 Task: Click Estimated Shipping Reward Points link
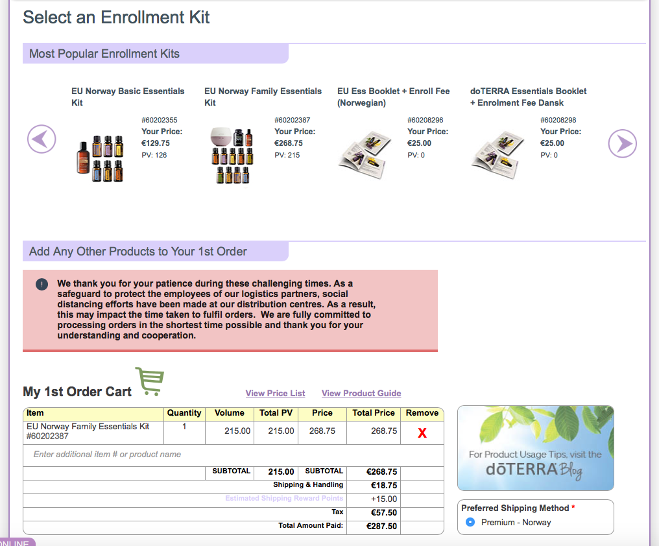coord(284,498)
